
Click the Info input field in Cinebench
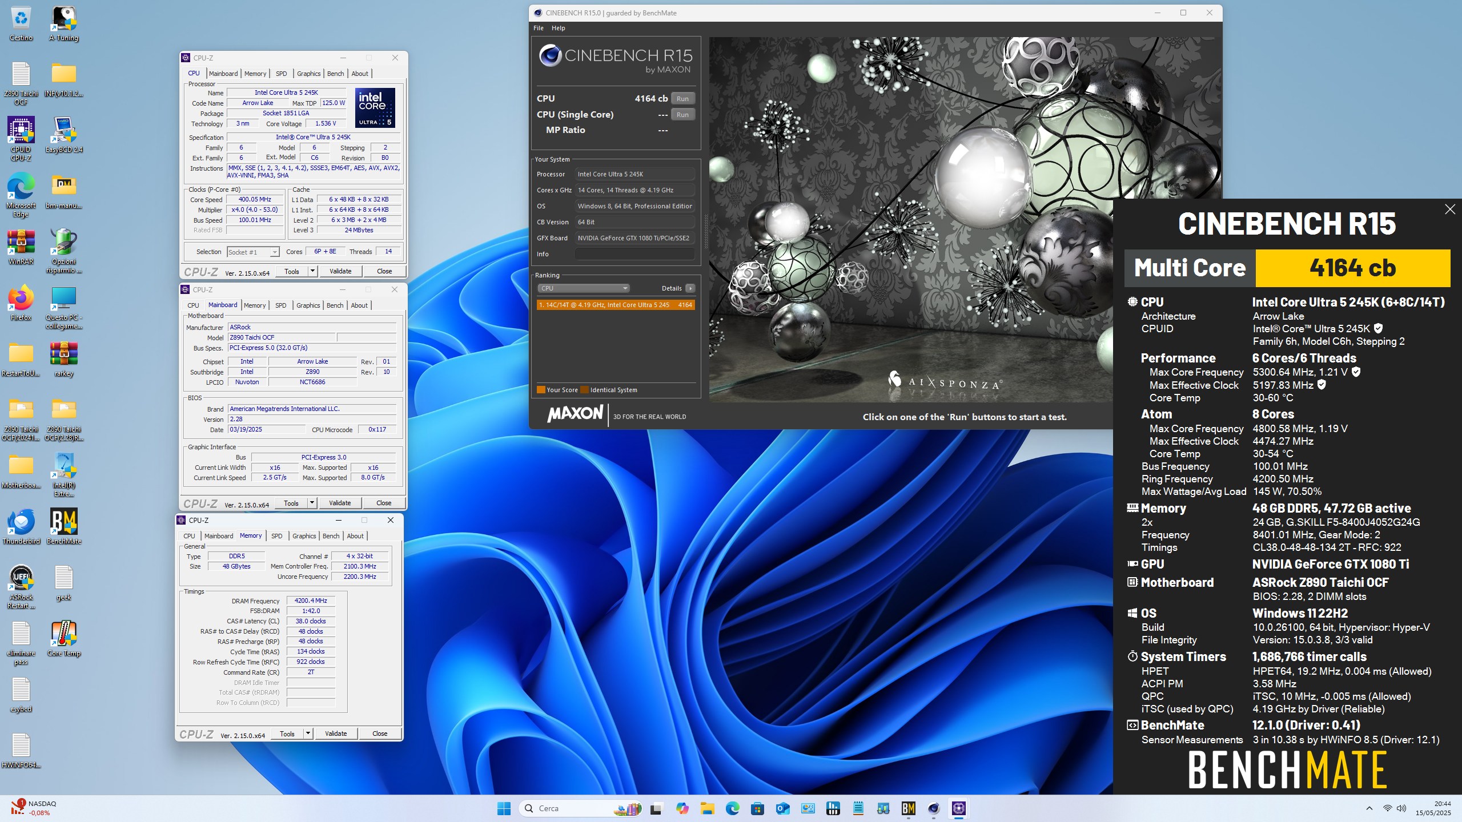pos(635,254)
